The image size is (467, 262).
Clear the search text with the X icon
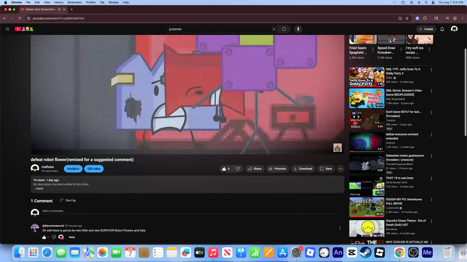tap(274, 29)
